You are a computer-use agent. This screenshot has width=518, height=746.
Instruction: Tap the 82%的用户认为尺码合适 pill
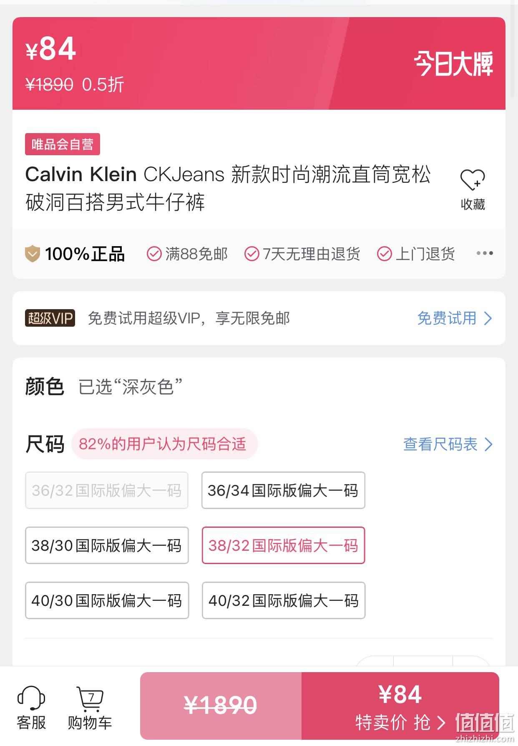(x=165, y=444)
